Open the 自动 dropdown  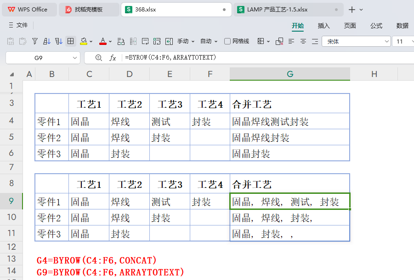[209, 41]
